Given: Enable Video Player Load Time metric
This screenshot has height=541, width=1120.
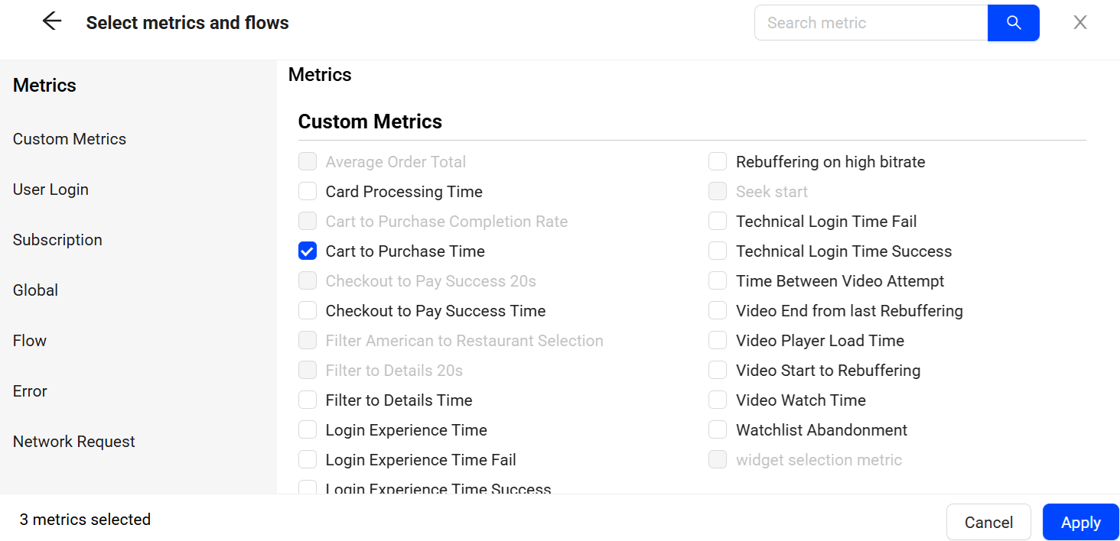Looking at the screenshot, I should [x=718, y=341].
